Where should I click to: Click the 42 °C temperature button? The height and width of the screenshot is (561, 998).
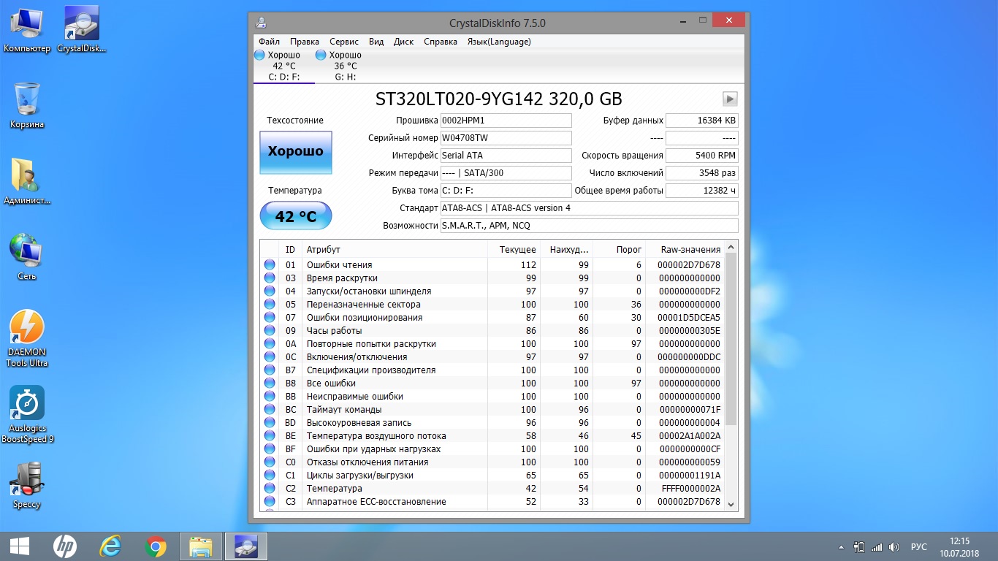[x=296, y=216]
